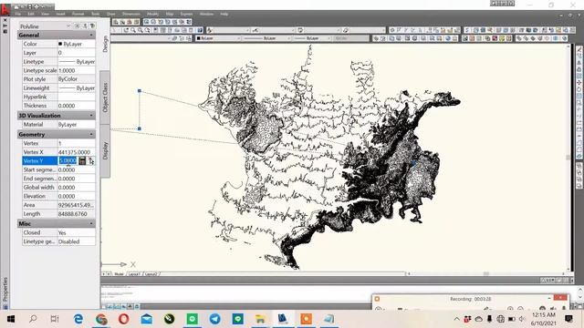
Task: Switch to the Model drawing tab
Action: 119,274
